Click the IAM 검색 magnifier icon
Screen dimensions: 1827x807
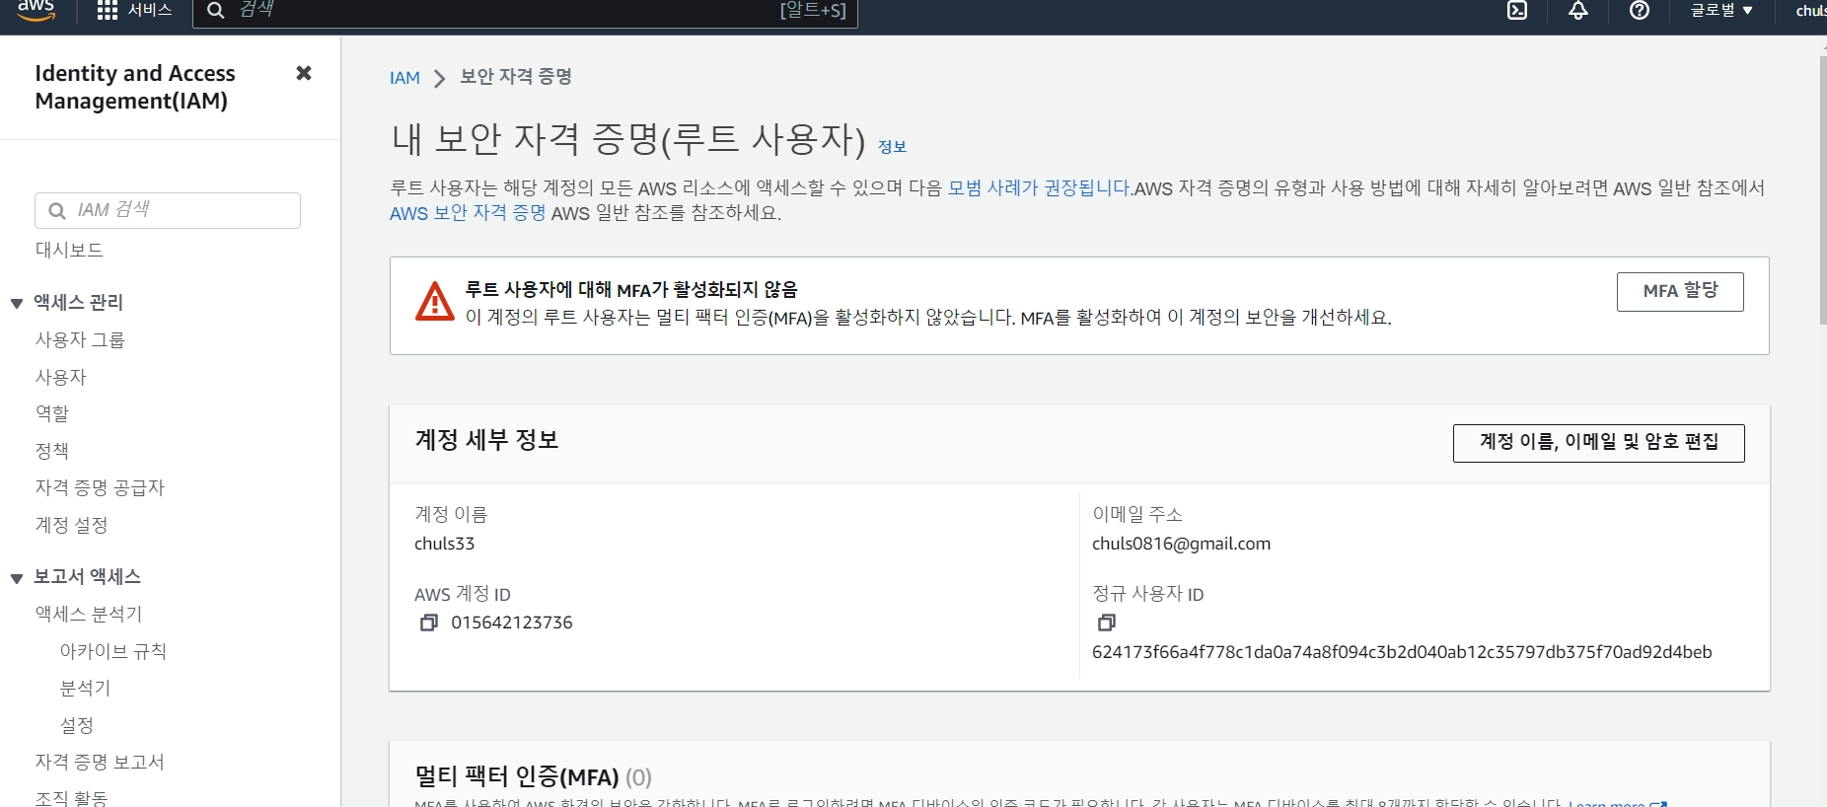pyautogui.click(x=57, y=210)
